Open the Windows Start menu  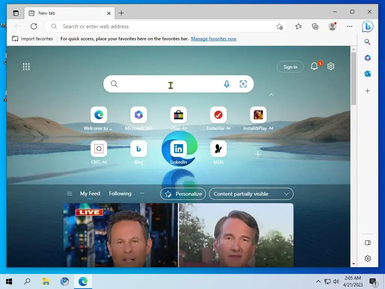(x=9, y=281)
